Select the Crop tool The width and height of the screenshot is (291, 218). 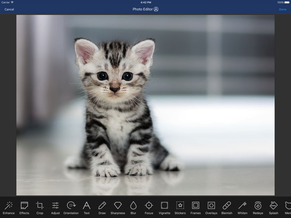pyautogui.click(x=40, y=208)
